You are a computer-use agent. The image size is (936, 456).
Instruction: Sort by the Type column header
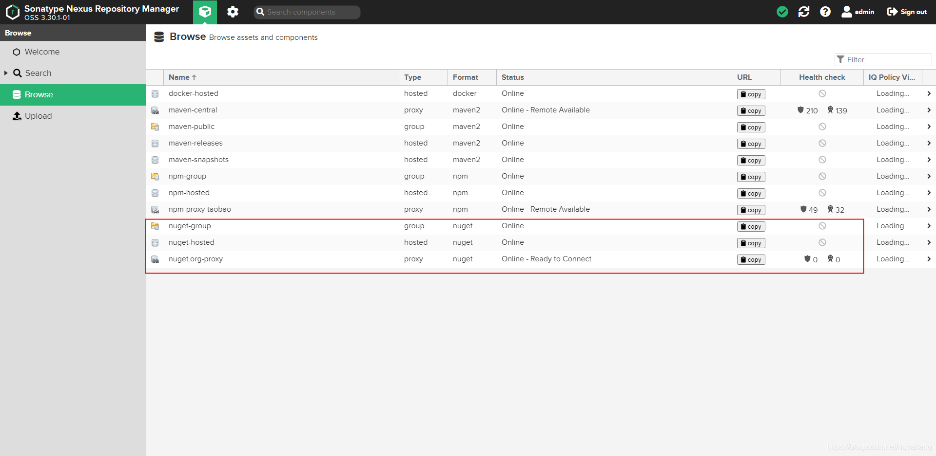[x=423, y=77]
